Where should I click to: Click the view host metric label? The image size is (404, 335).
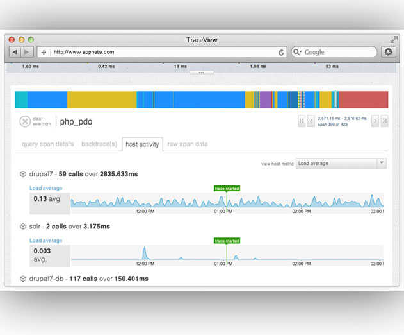pos(277,164)
